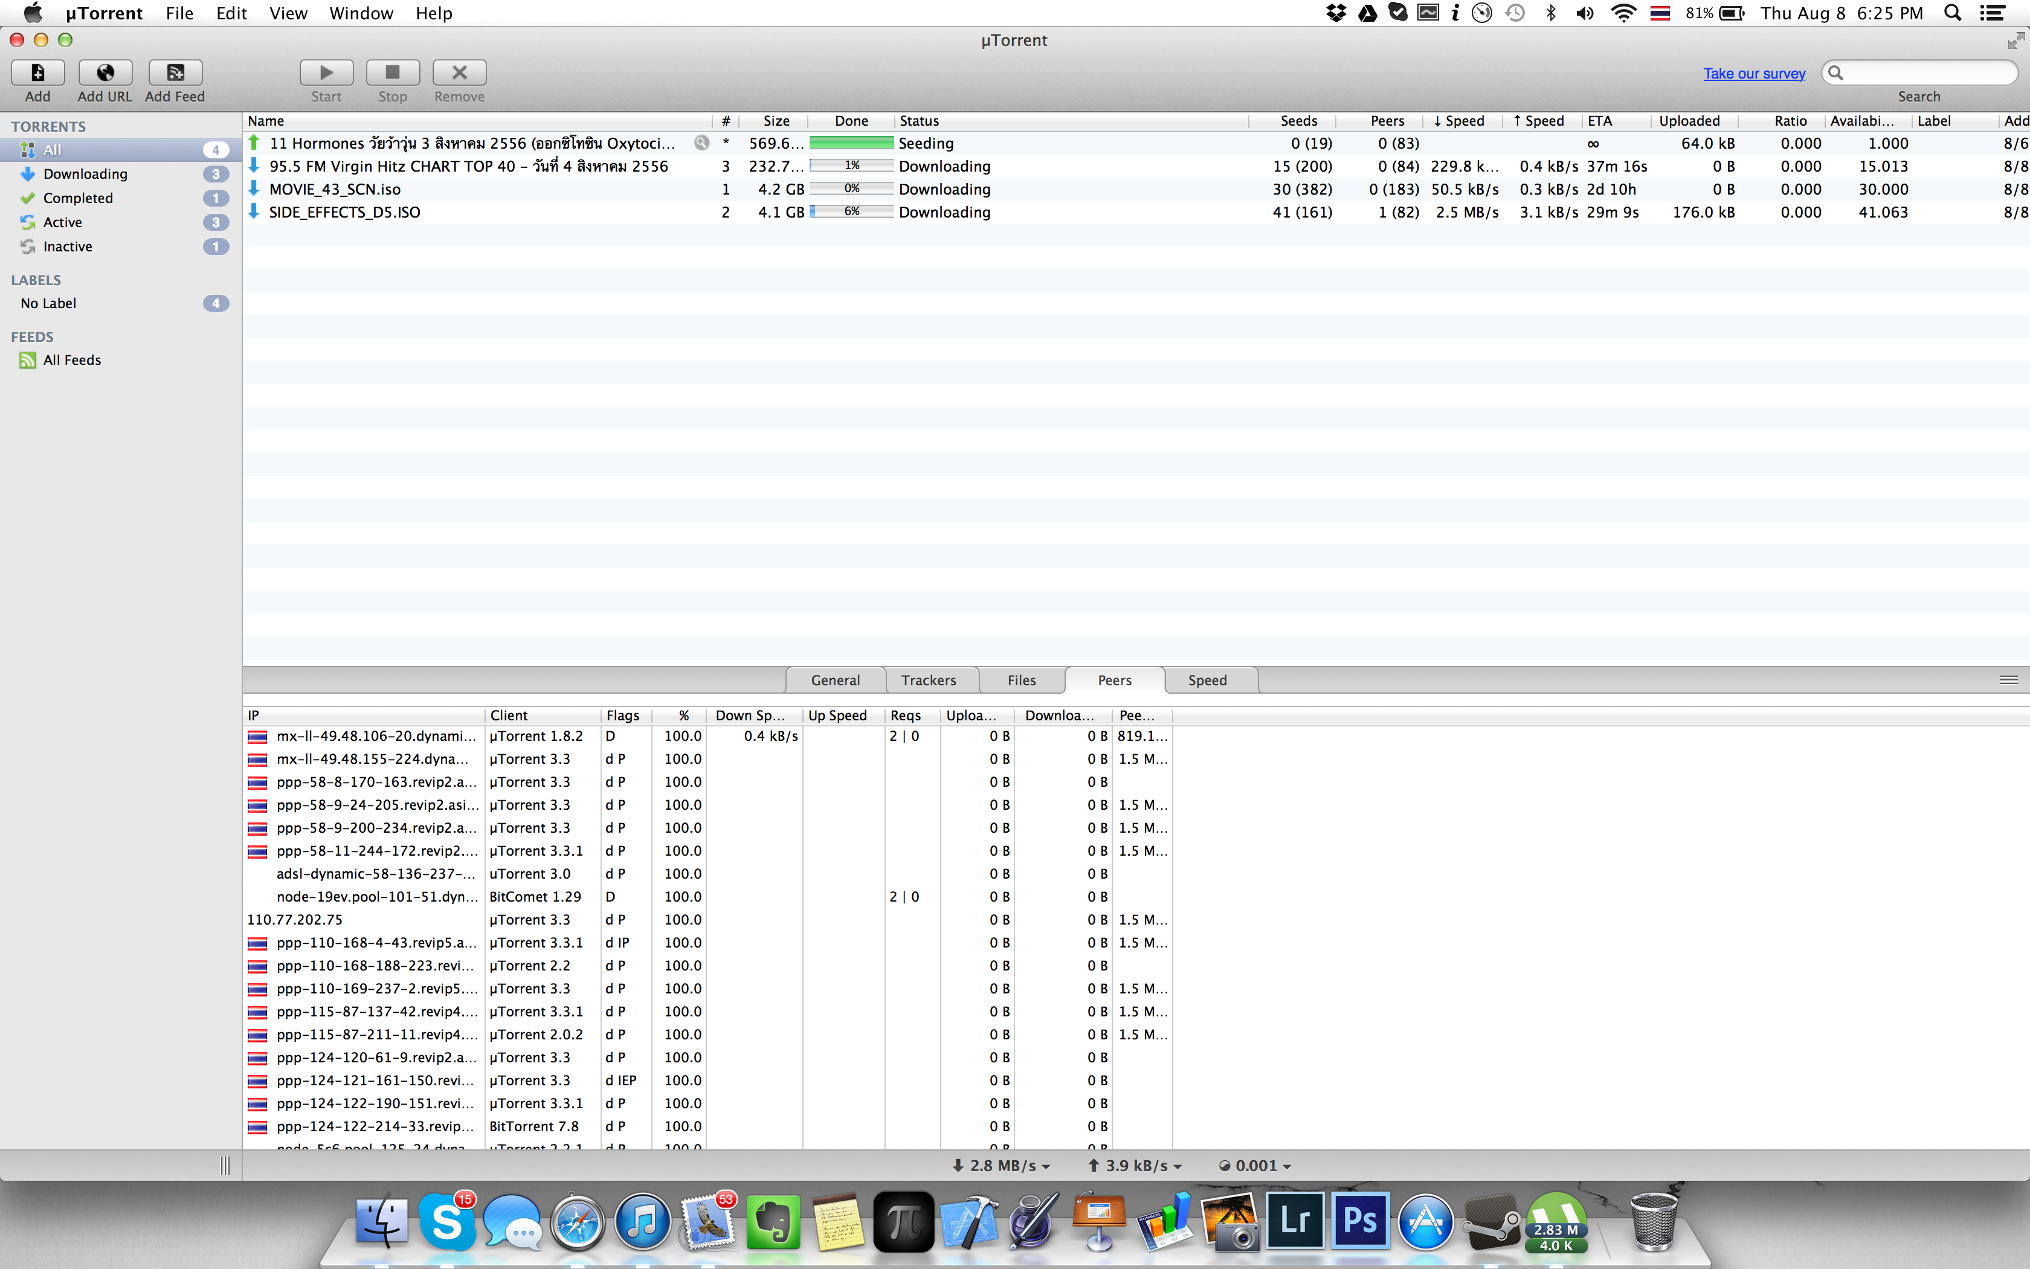Click the Add torrent toolbar icon
2030x1269 pixels.
click(37, 73)
